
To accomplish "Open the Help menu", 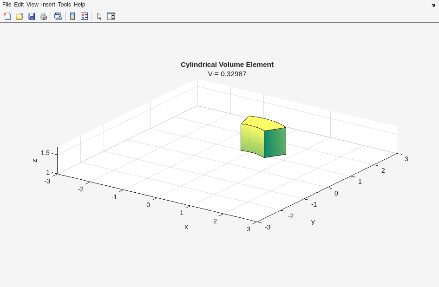I will point(79,5).
